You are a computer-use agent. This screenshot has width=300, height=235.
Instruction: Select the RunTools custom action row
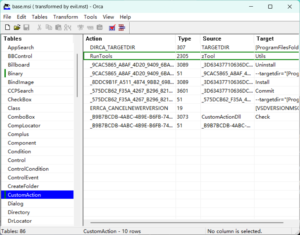[x=101, y=56]
